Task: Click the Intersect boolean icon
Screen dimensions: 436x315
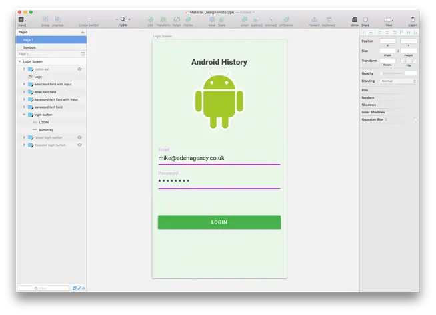Action: coord(271,19)
